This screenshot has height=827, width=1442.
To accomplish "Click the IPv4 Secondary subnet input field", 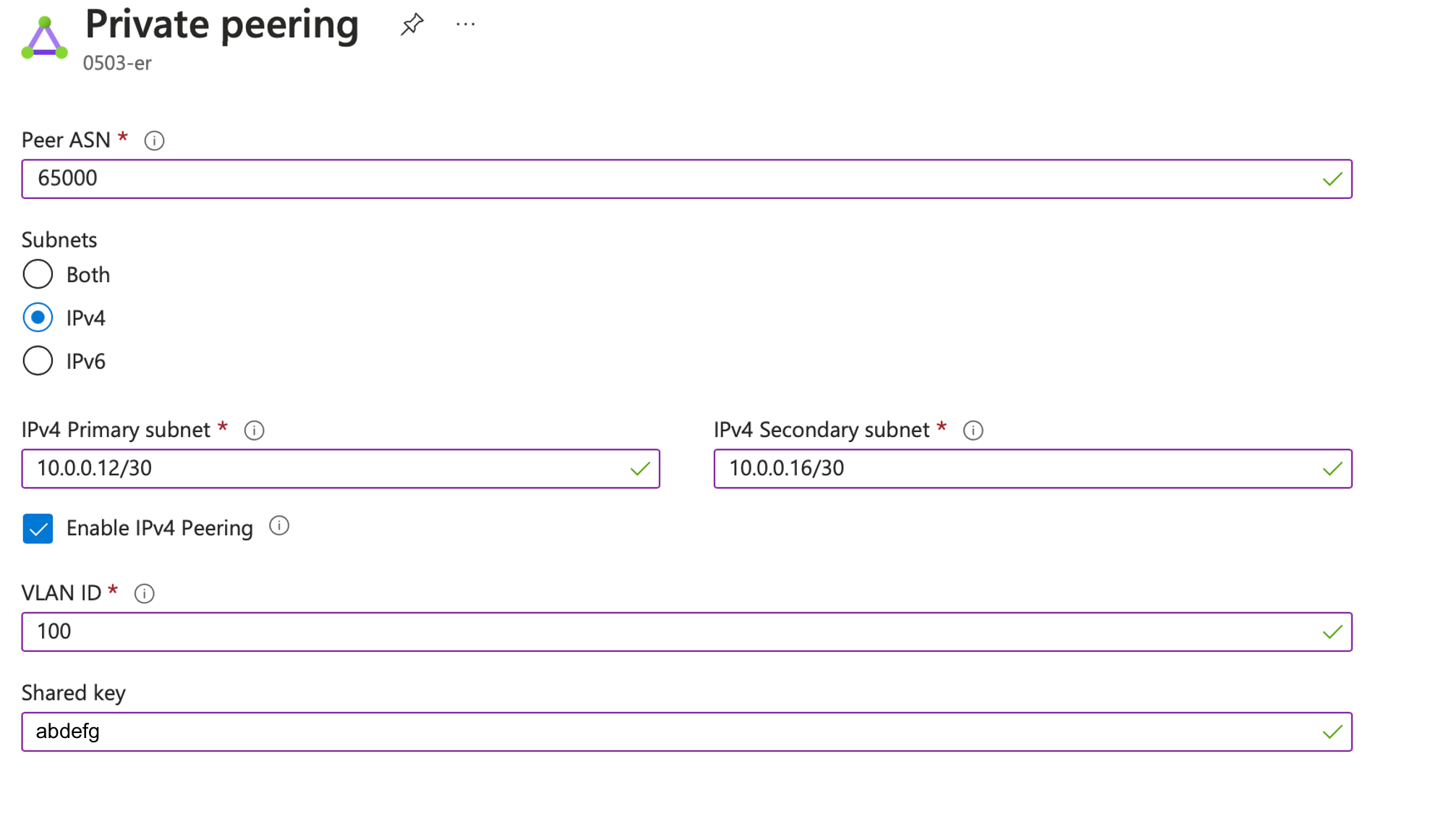I will (x=1032, y=467).
